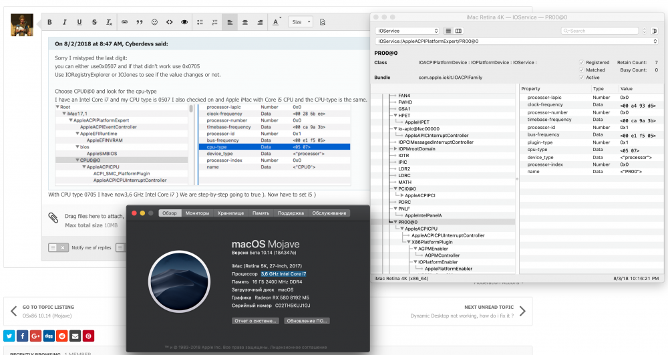Switch IORegistryExplorer to column view

tap(458, 31)
